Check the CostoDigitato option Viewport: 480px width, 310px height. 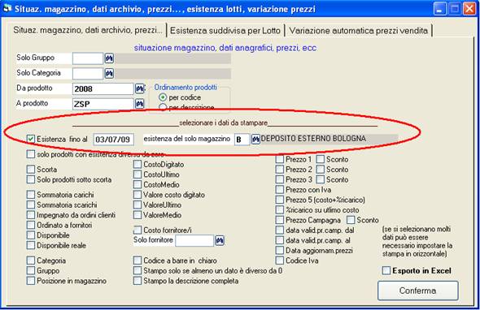137,164
